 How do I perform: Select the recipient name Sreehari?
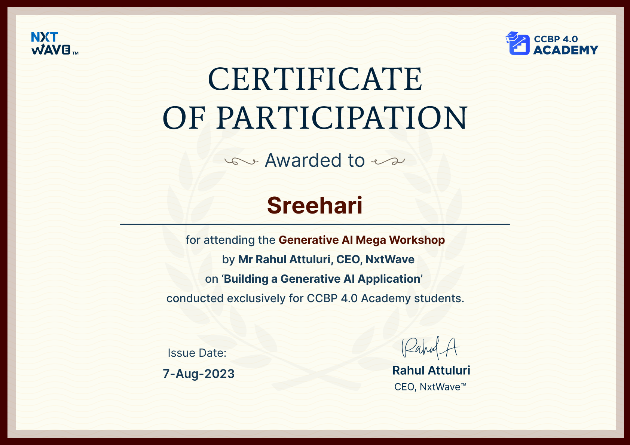coord(315,206)
